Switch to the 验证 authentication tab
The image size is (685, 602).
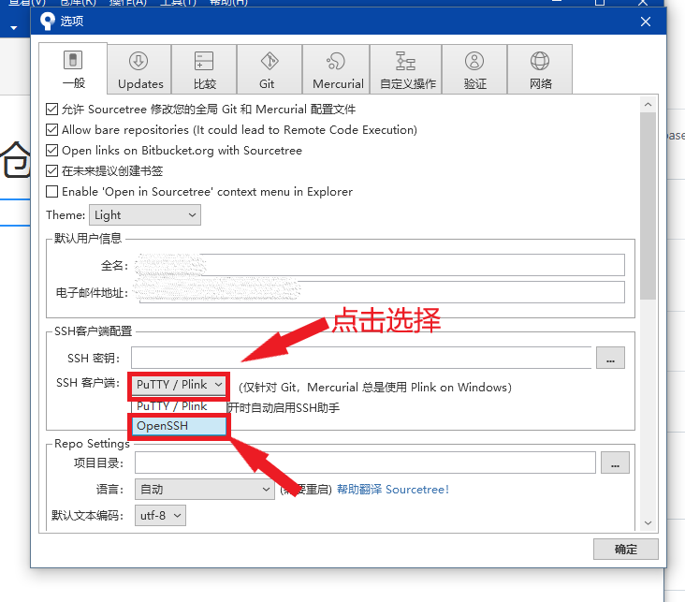[x=474, y=69]
